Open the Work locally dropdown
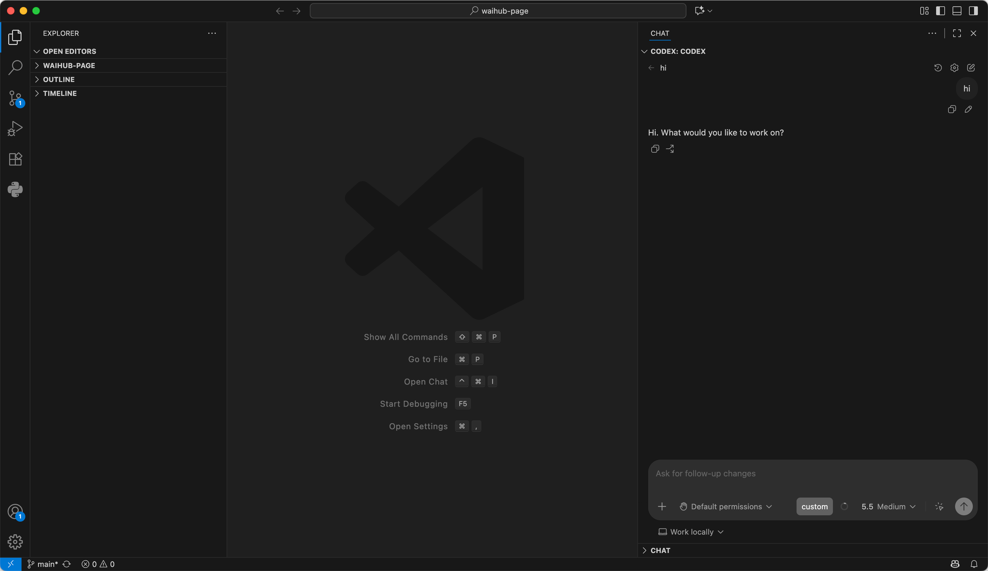 [691, 532]
